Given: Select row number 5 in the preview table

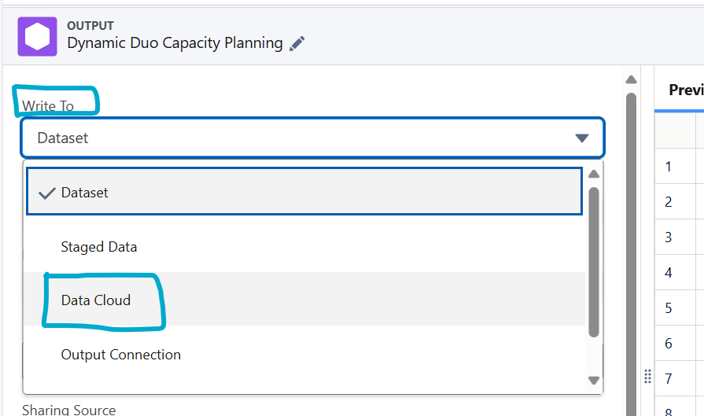Looking at the screenshot, I should click(x=669, y=308).
